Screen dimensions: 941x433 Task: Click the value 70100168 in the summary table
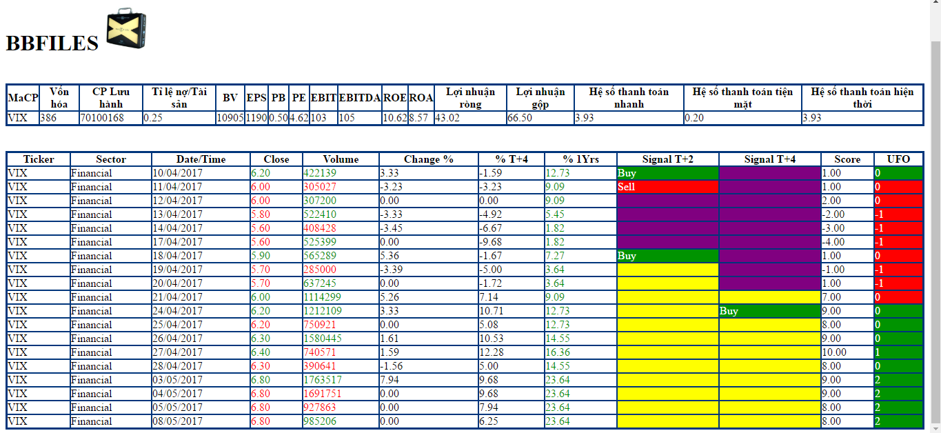[x=102, y=118]
